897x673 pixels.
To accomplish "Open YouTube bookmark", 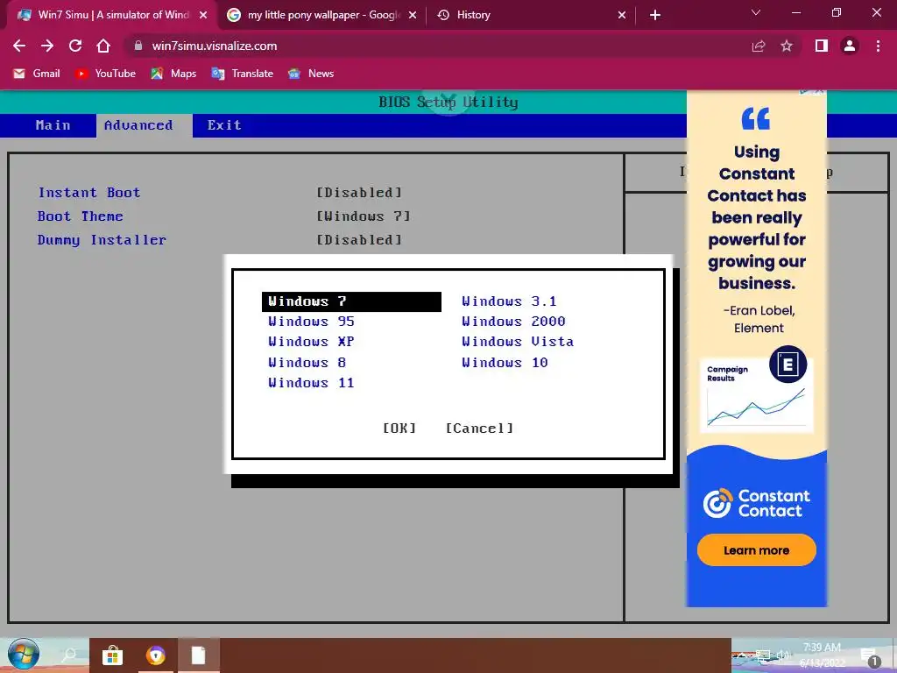I will coord(106,74).
